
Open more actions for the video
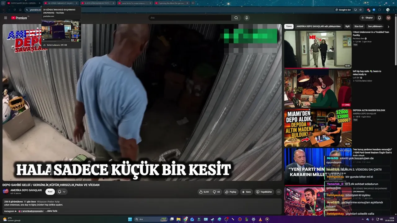point(279,192)
